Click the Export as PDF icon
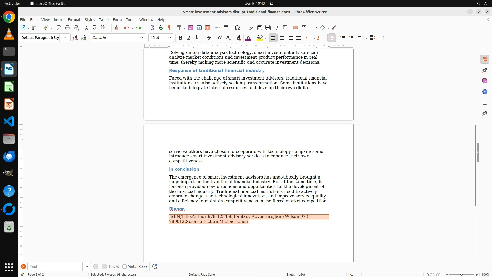The height and width of the screenshot is (277, 492). tap(59, 28)
